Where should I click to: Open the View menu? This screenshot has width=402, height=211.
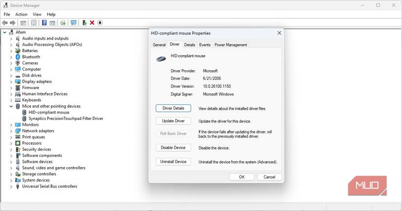(37, 14)
